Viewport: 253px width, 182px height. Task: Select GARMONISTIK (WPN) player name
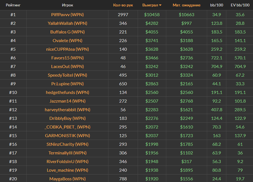point(68,136)
